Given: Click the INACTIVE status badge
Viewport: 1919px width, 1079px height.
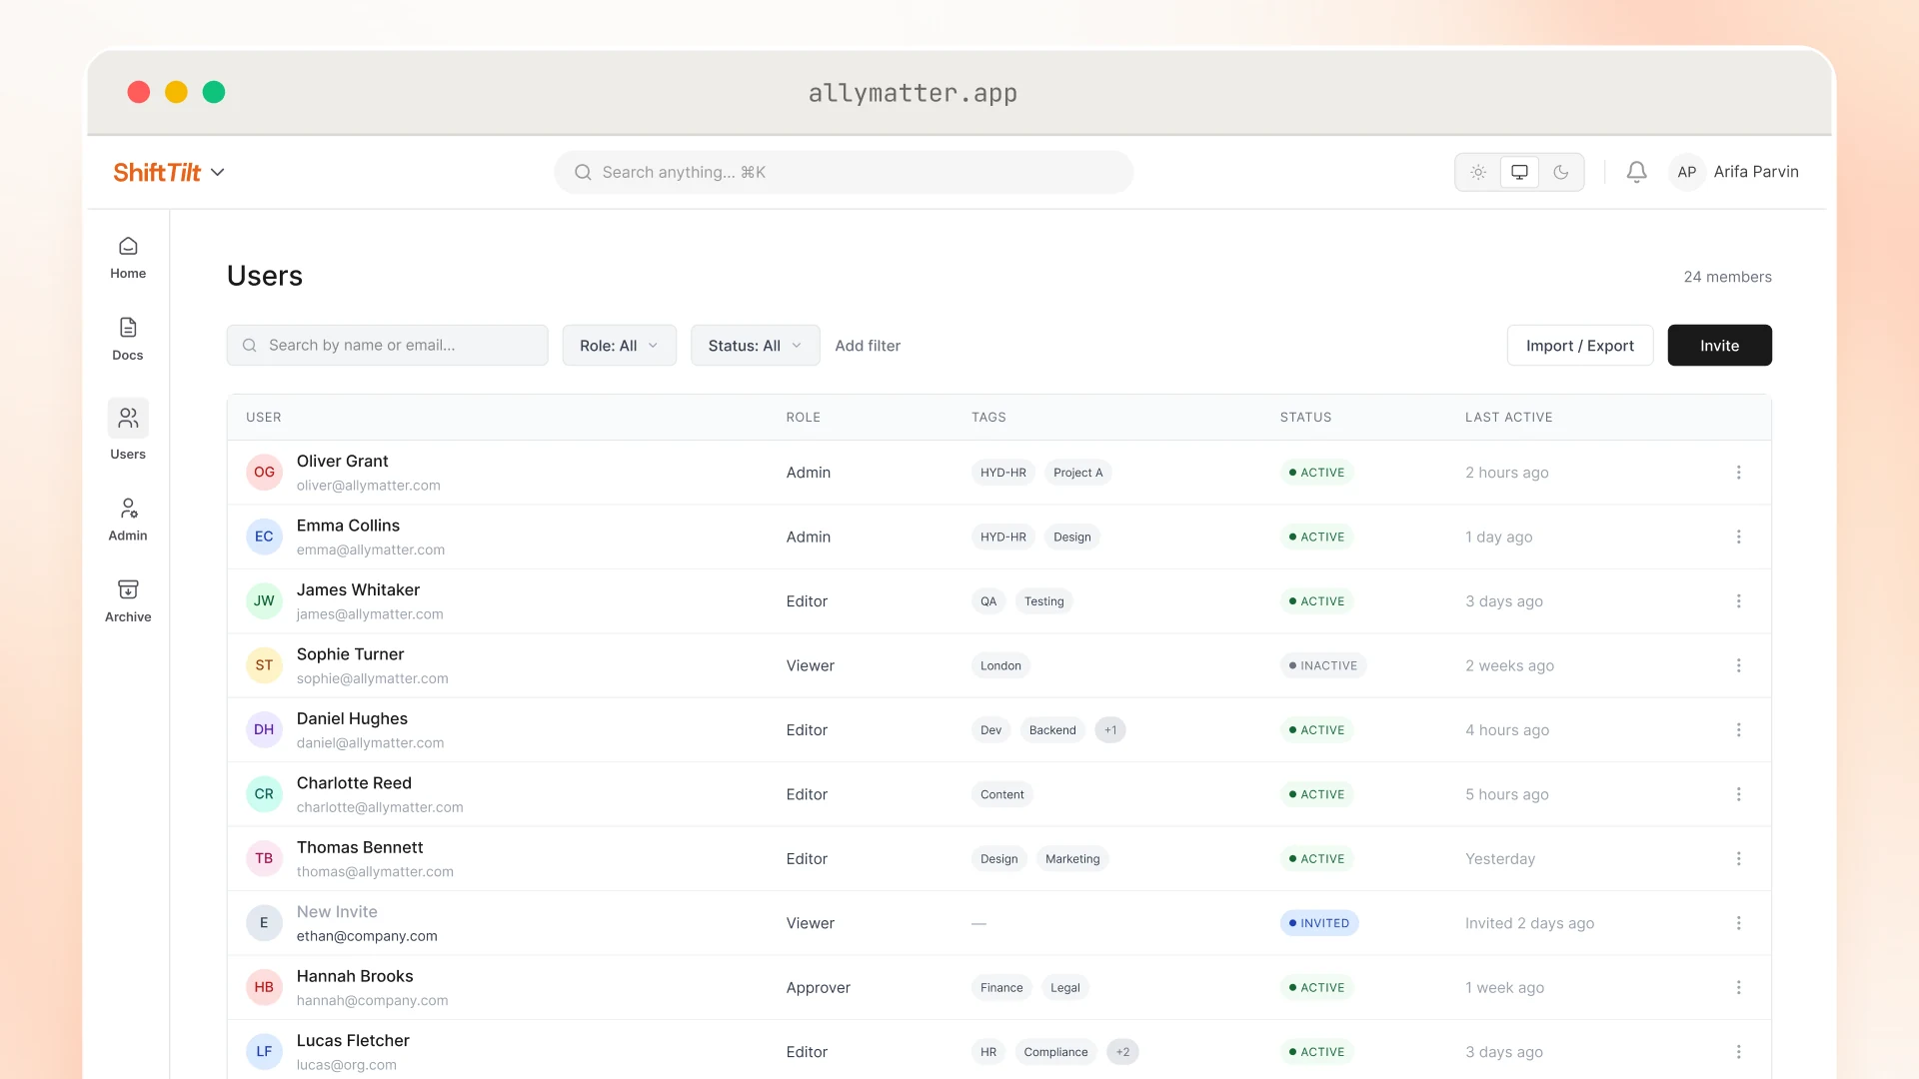Looking at the screenshot, I should (x=1322, y=665).
